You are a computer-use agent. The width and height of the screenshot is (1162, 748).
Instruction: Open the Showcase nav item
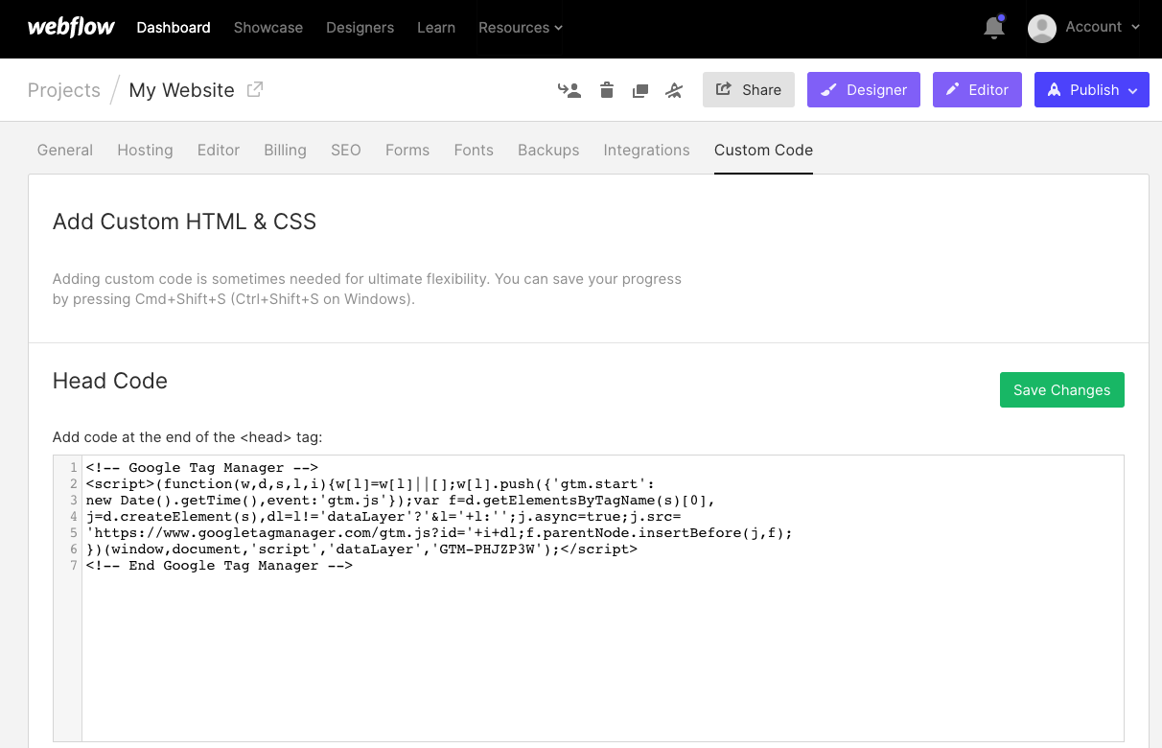pos(268,28)
